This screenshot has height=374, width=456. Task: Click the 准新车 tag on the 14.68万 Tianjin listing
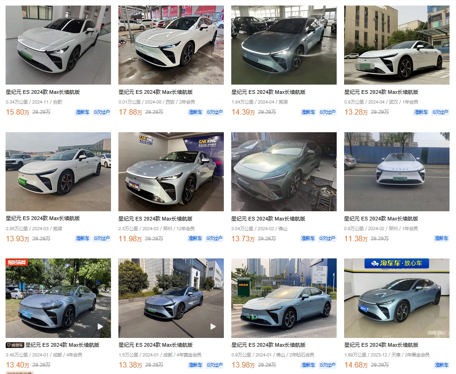[x=441, y=365]
